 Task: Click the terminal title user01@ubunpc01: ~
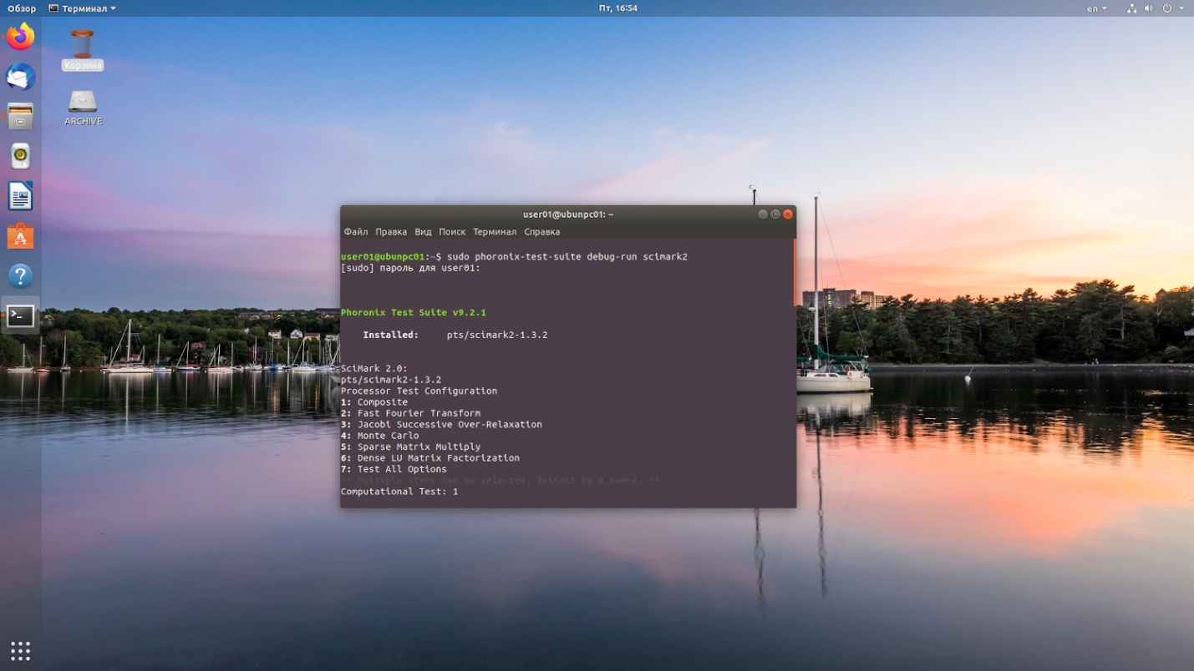click(568, 214)
